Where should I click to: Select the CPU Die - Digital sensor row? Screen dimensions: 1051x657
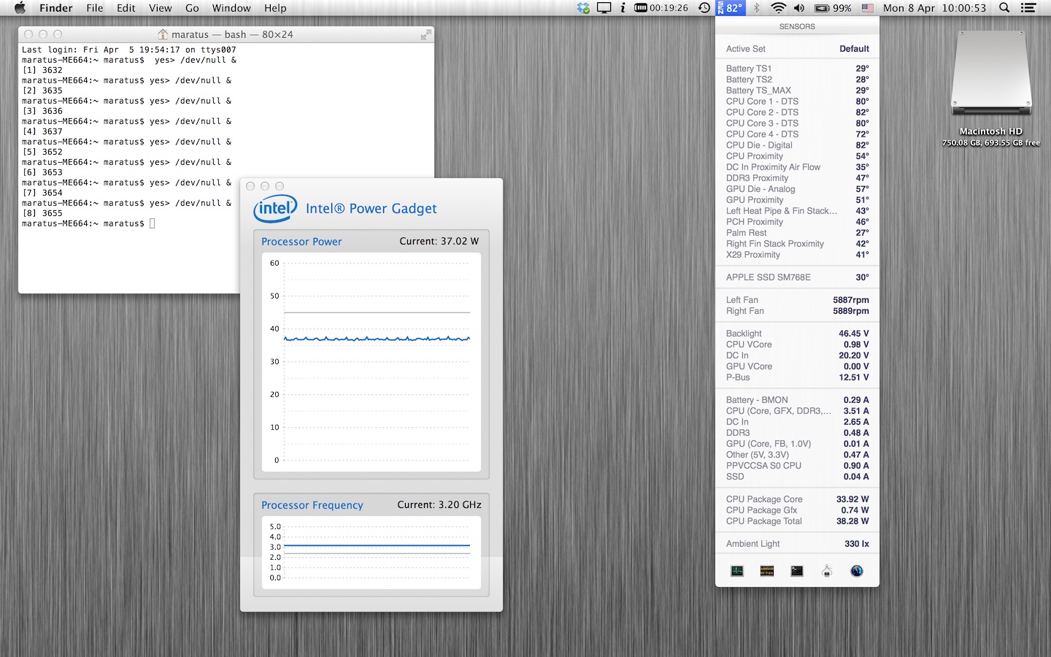(x=797, y=145)
